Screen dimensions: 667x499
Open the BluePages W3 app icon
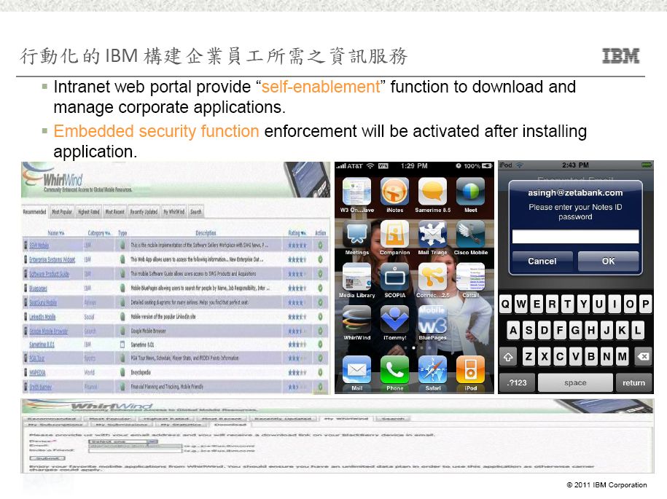432,319
